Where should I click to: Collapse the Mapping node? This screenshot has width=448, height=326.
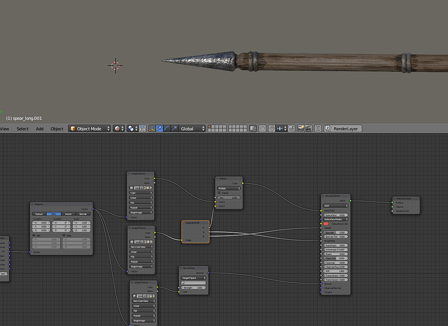click(x=33, y=204)
